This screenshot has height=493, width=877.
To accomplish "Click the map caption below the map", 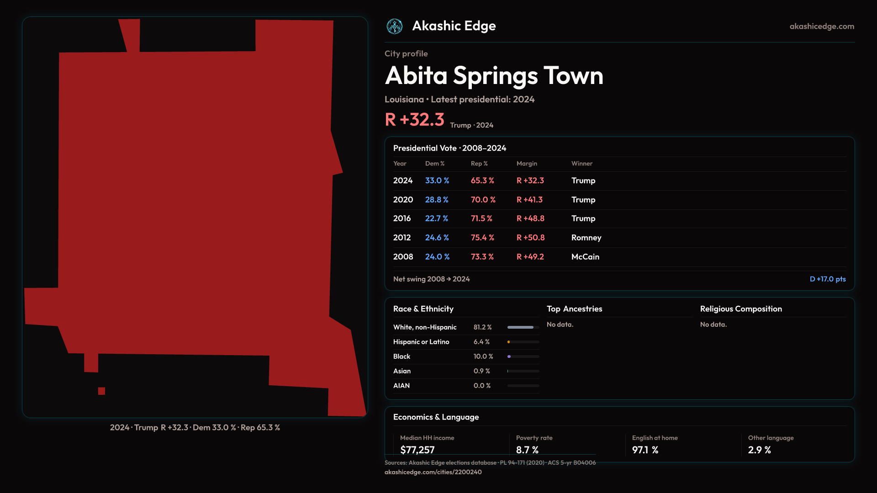I will 195,428.
